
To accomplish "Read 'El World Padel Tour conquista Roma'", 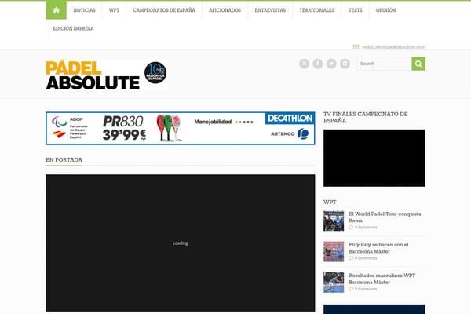I will click(385, 217).
